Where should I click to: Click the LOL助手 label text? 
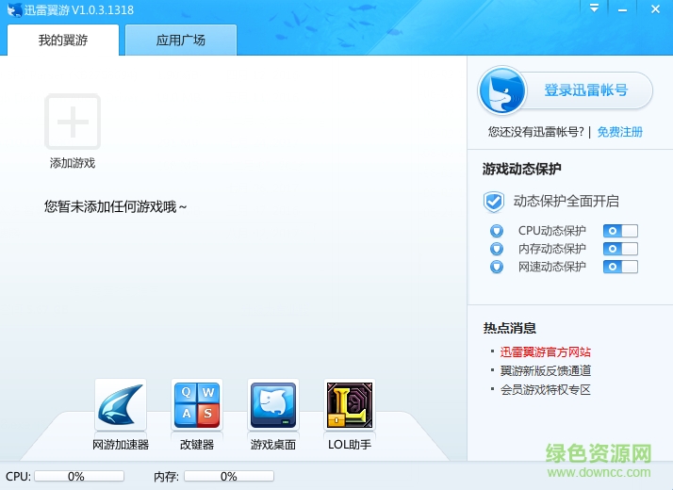click(350, 445)
